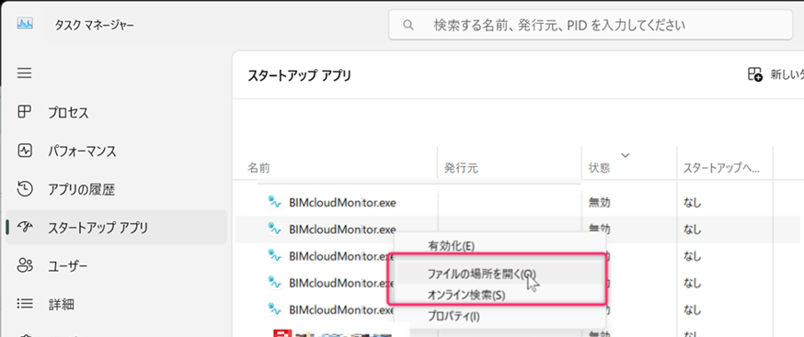Choose 有効化(E) in the context menu
Image resolution: width=804 pixels, height=337 pixels.
(x=500, y=246)
